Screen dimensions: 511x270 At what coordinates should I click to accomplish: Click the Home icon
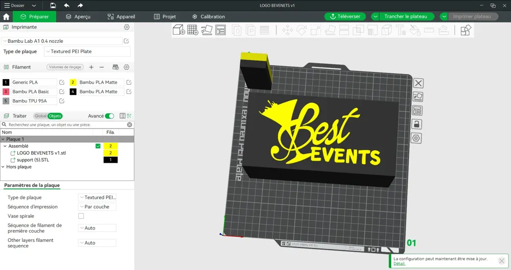click(6, 17)
